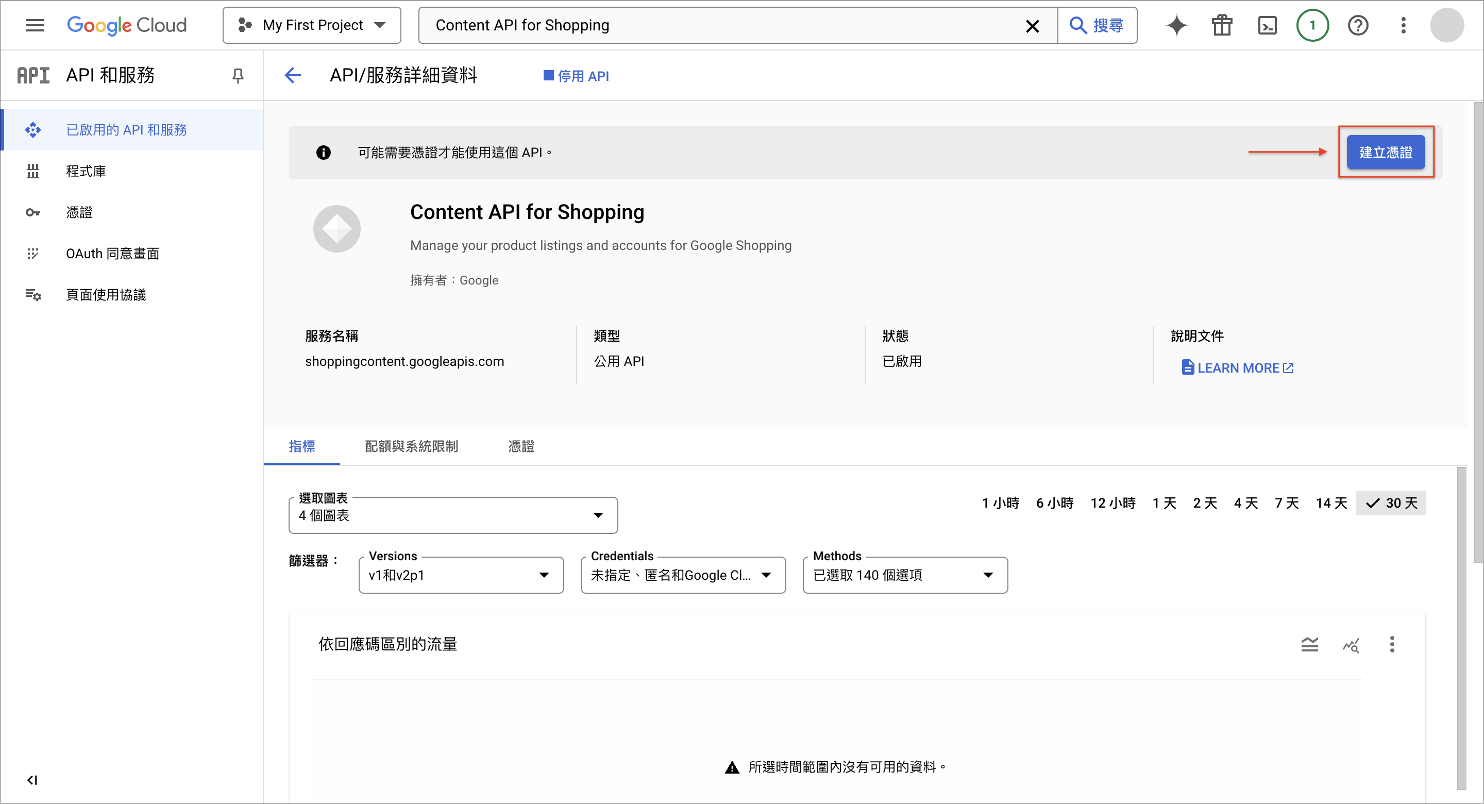Open the free trial gift icon

(x=1221, y=25)
